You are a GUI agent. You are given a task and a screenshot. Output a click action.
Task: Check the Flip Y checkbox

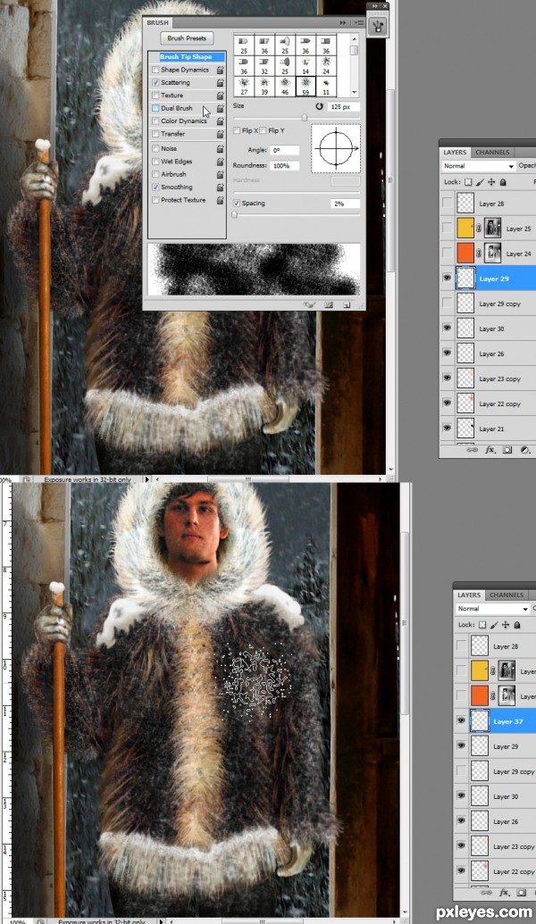pyautogui.click(x=263, y=130)
